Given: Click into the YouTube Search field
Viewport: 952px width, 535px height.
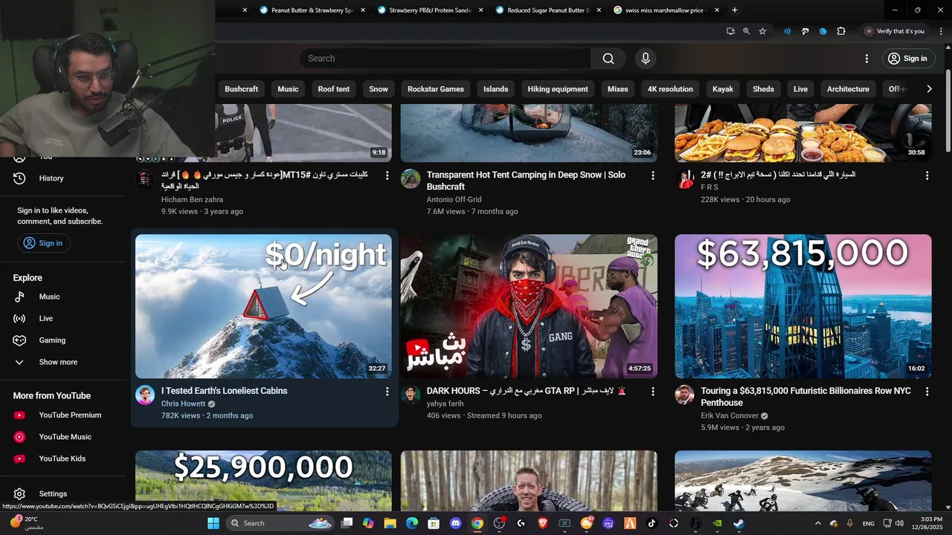Looking at the screenshot, I should (446, 59).
